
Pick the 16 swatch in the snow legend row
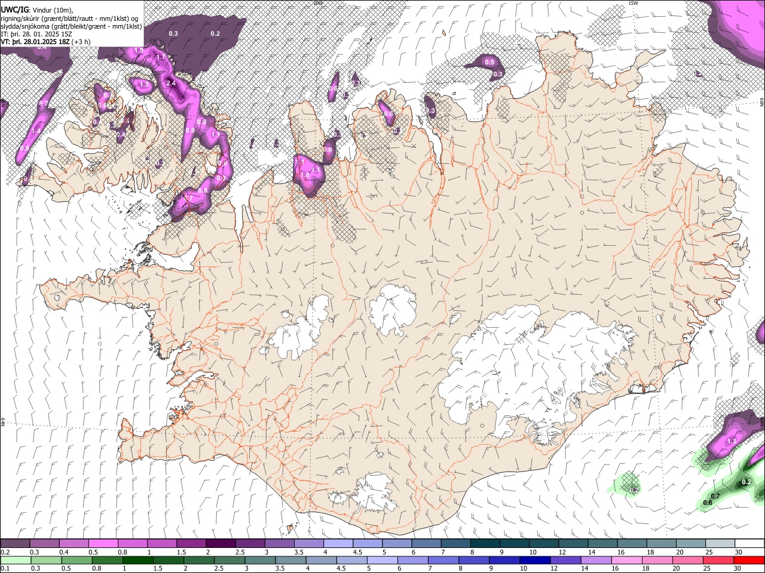(632, 544)
